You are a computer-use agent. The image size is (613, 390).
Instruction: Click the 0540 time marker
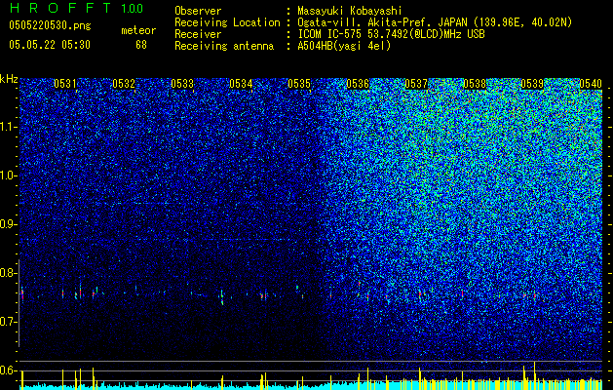591,84
